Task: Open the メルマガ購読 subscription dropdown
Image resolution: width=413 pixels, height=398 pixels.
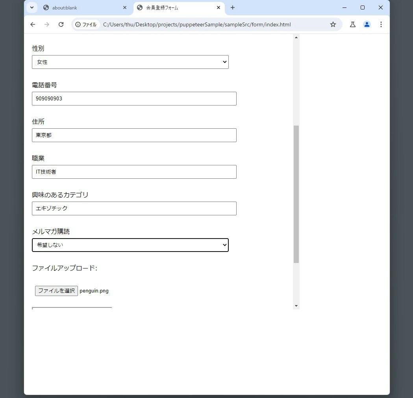Action: (x=130, y=245)
